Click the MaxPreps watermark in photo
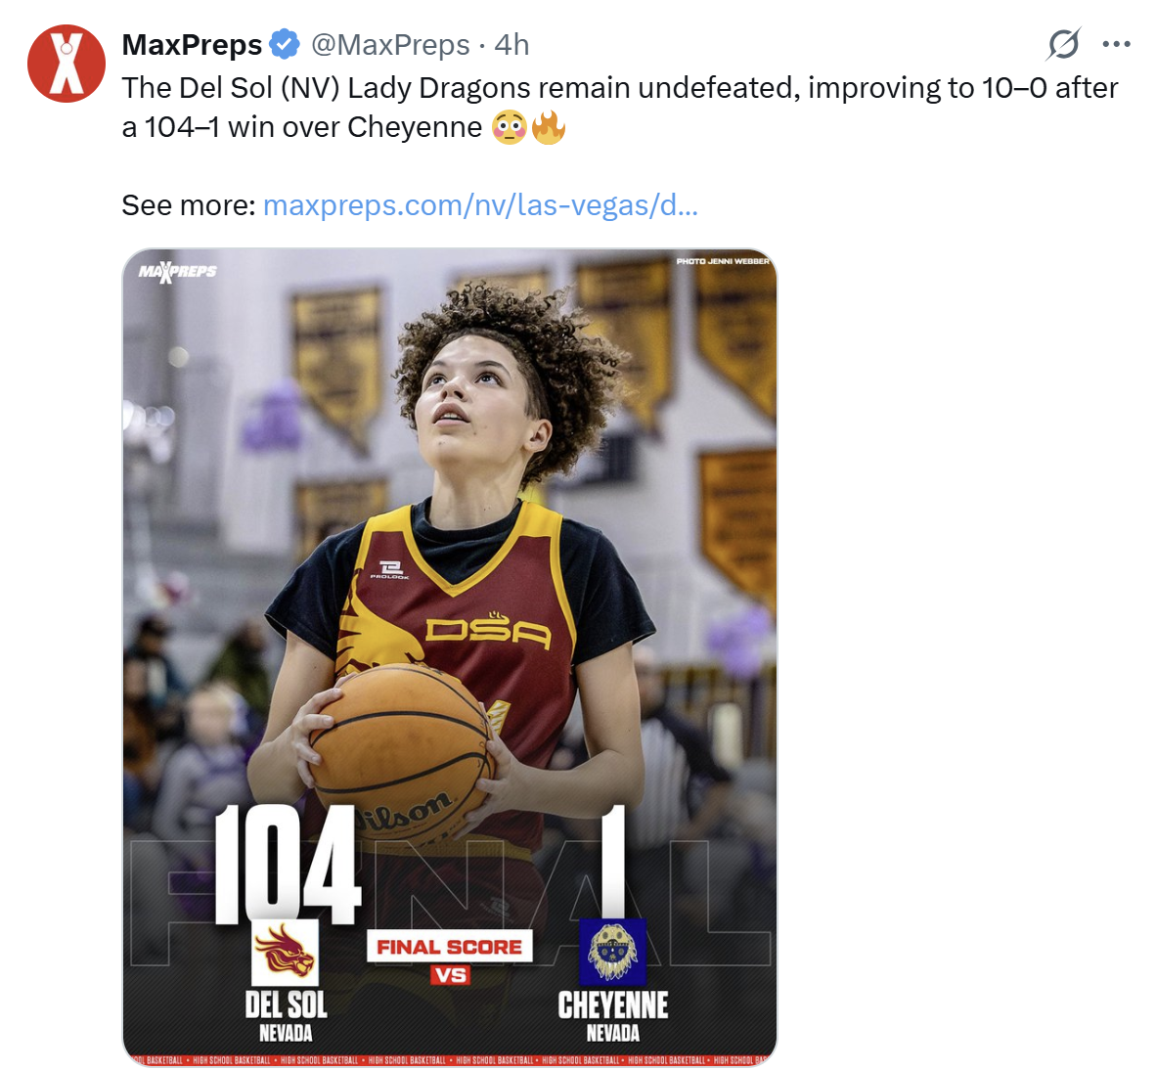The width and height of the screenshot is (1156, 1070). [178, 271]
